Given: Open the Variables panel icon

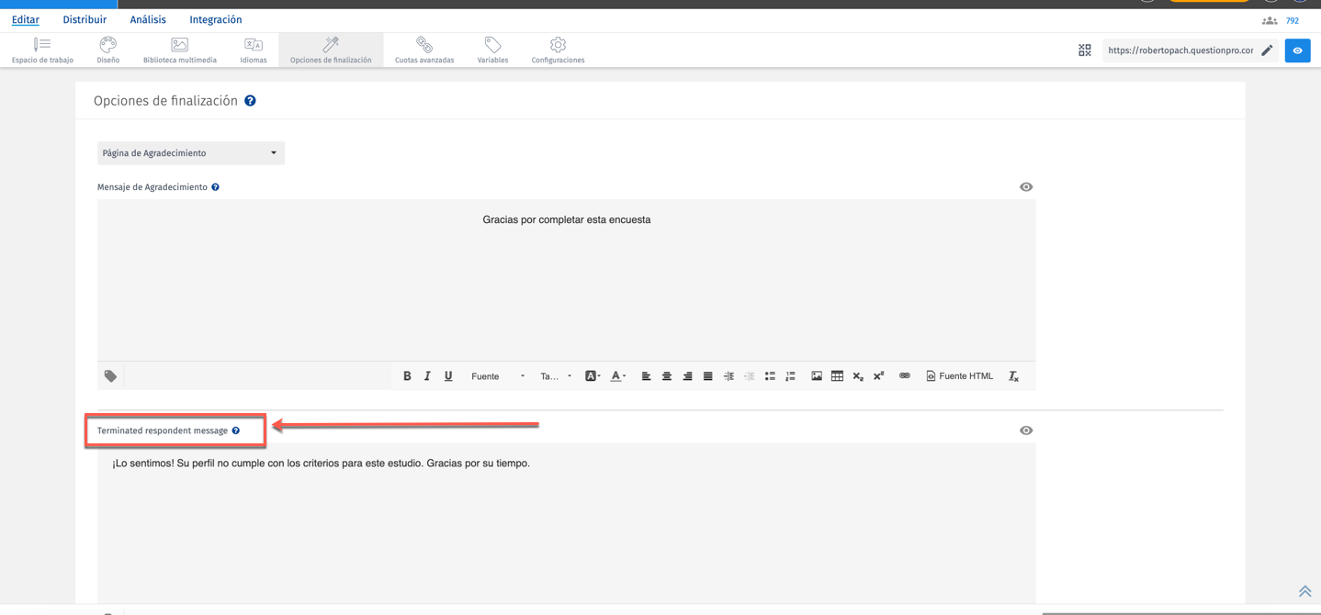Looking at the screenshot, I should [x=492, y=49].
